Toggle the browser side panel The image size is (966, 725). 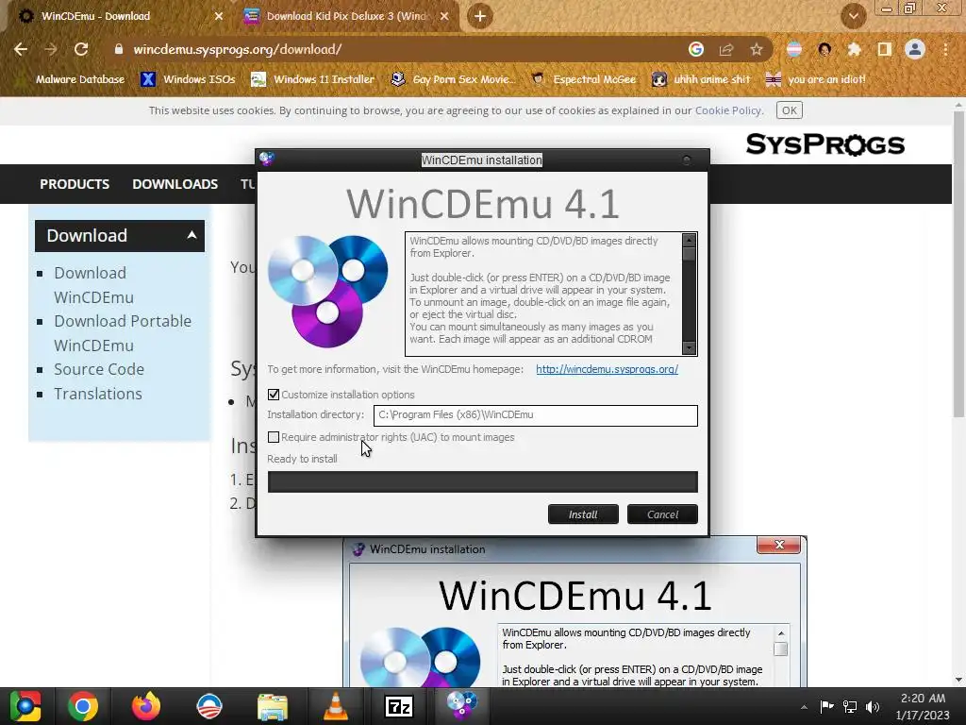885,49
